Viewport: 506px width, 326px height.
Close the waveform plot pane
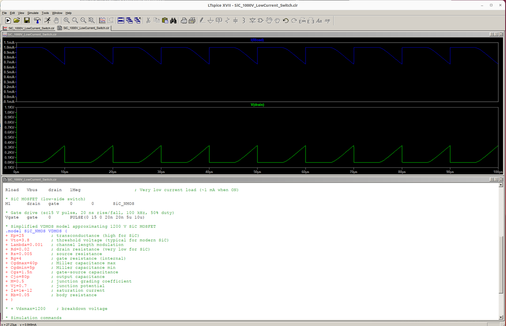coord(501,34)
